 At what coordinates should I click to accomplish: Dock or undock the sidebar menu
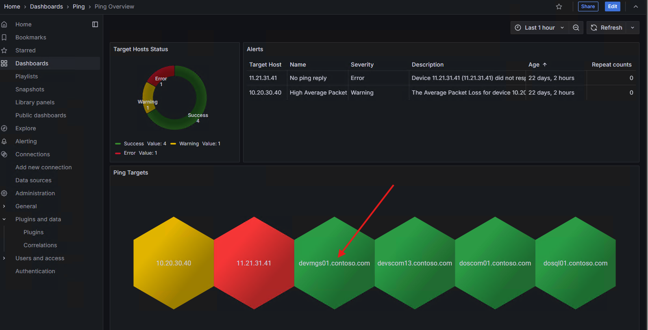coord(95,24)
